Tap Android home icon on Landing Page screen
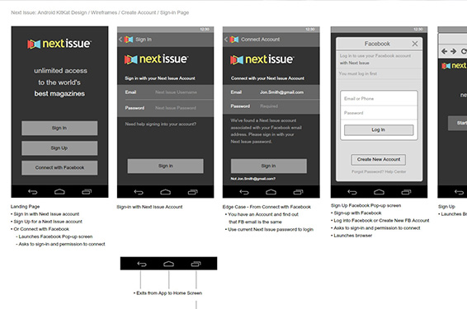 click(59, 192)
